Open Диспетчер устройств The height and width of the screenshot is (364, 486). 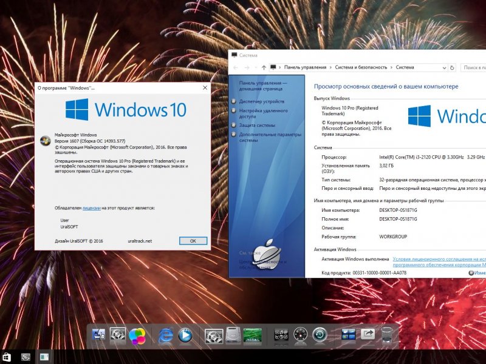coord(262,101)
